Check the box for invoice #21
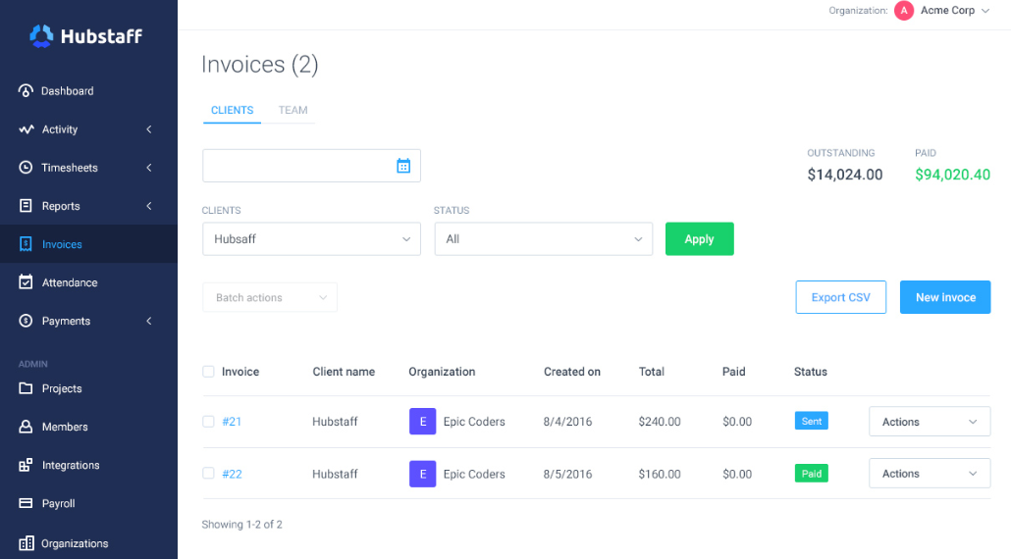Image resolution: width=1011 pixels, height=559 pixels. pyautogui.click(x=208, y=422)
